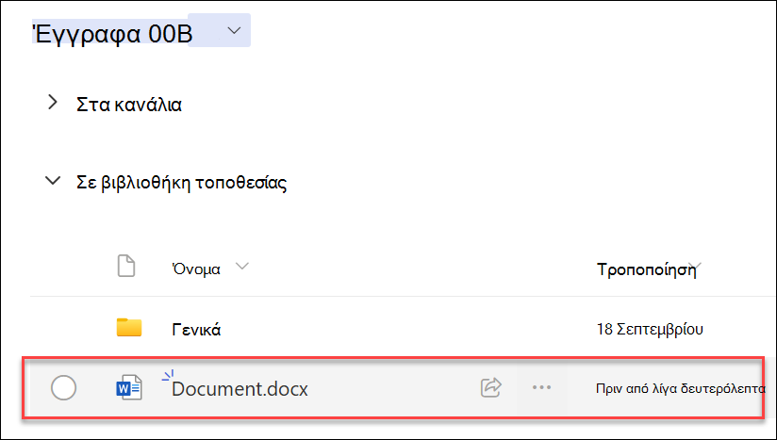Click the Word file icon of Document.docx
Screen dimensions: 777x440
[x=129, y=387]
